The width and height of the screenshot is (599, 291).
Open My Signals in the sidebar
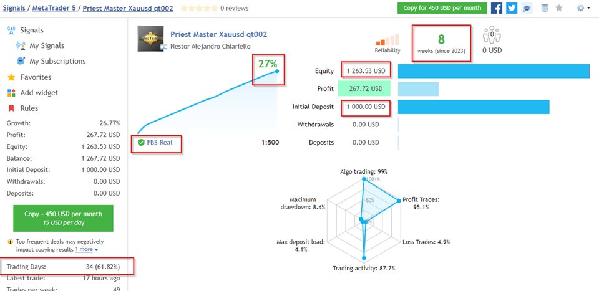tap(46, 45)
